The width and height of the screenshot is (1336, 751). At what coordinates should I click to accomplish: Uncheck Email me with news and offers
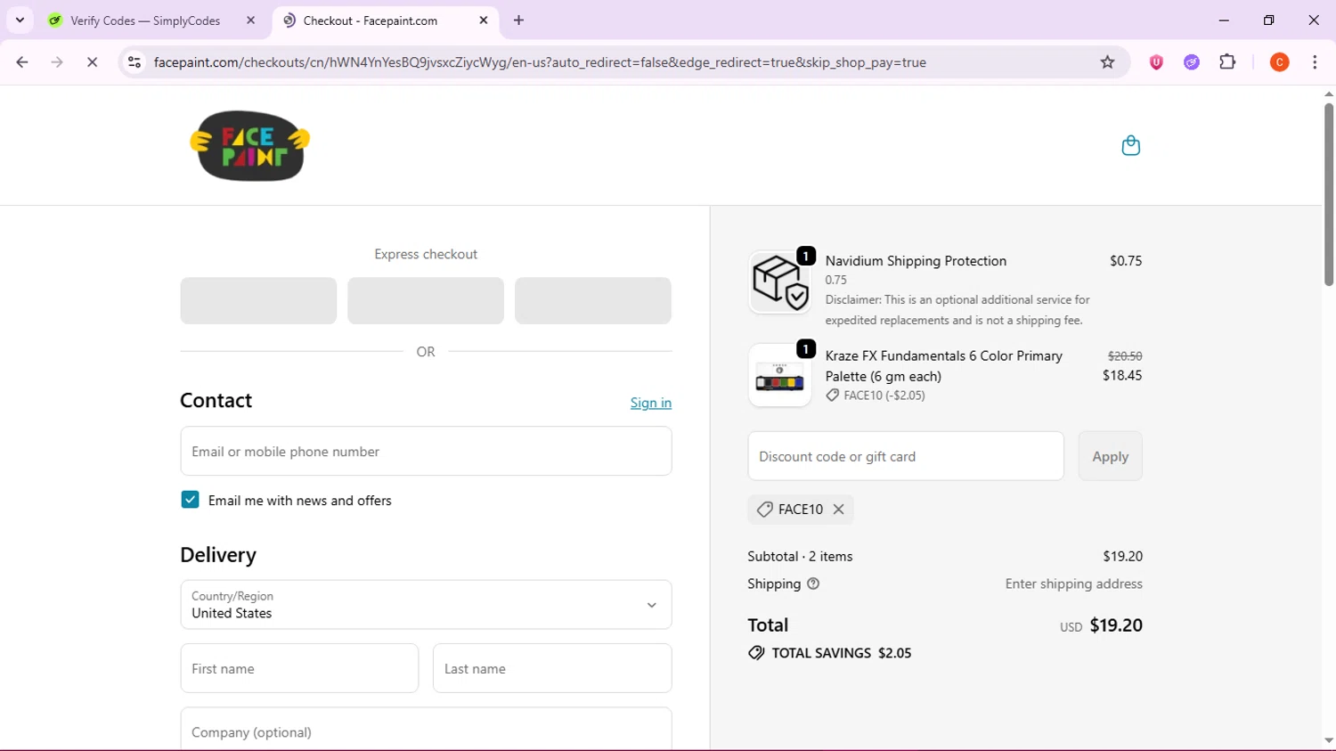point(190,500)
